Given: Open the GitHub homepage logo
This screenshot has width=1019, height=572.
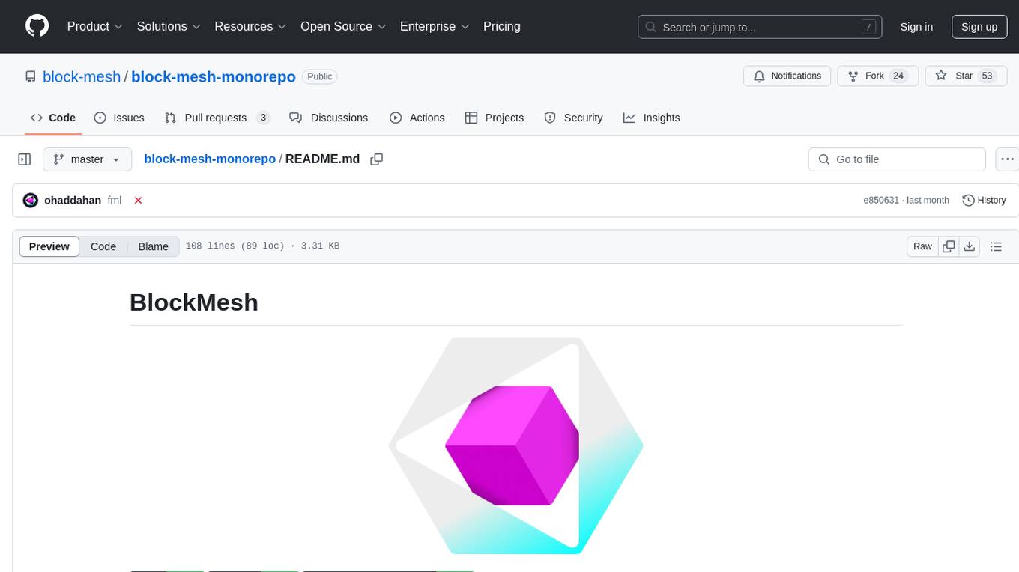Looking at the screenshot, I should pos(37,26).
